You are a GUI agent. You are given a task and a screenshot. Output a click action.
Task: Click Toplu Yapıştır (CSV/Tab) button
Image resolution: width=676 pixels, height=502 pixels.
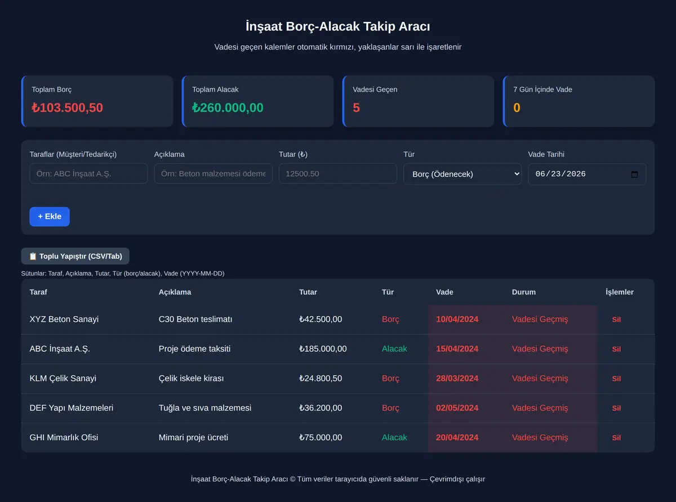[75, 256]
